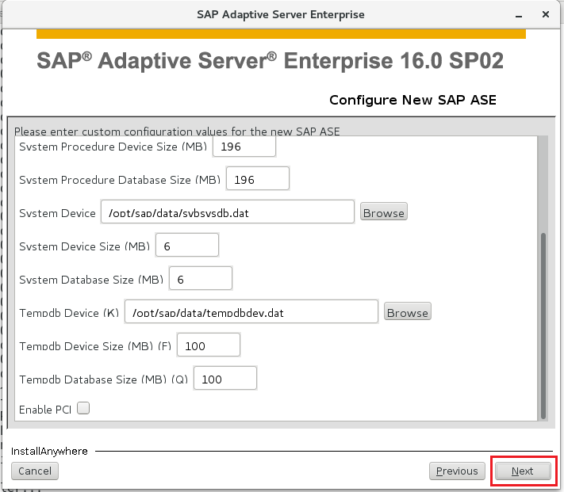Viewport: 564px width, 492px height.
Task: Edit the Tempdb Database Size field
Action: click(225, 379)
